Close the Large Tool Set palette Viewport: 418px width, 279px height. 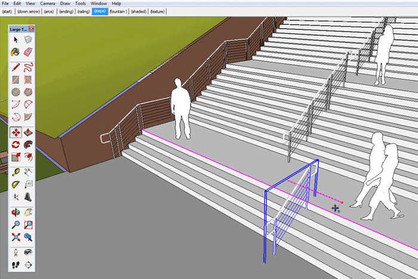click(x=32, y=29)
